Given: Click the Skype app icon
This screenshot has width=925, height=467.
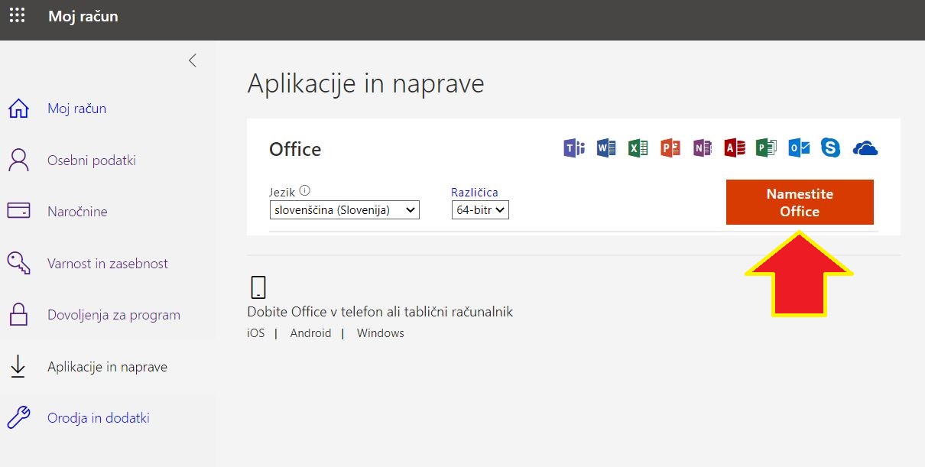Looking at the screenshot, I should coord(831,148).
